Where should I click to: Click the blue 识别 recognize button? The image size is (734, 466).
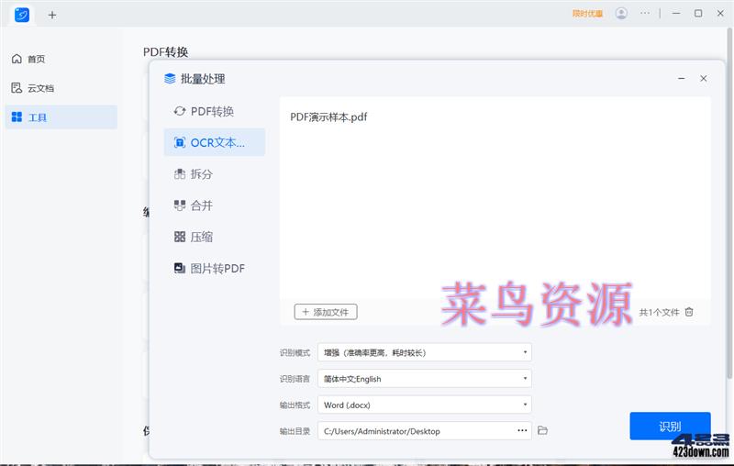click(x=670, y=427)
